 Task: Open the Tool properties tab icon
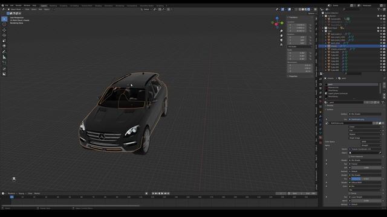[320, 79]
